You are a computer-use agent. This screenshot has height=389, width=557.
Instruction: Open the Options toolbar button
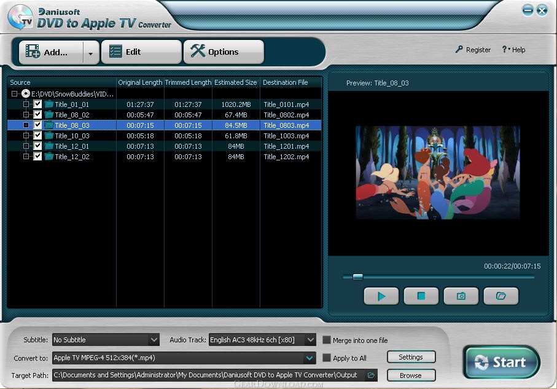[x=224, y=52]
